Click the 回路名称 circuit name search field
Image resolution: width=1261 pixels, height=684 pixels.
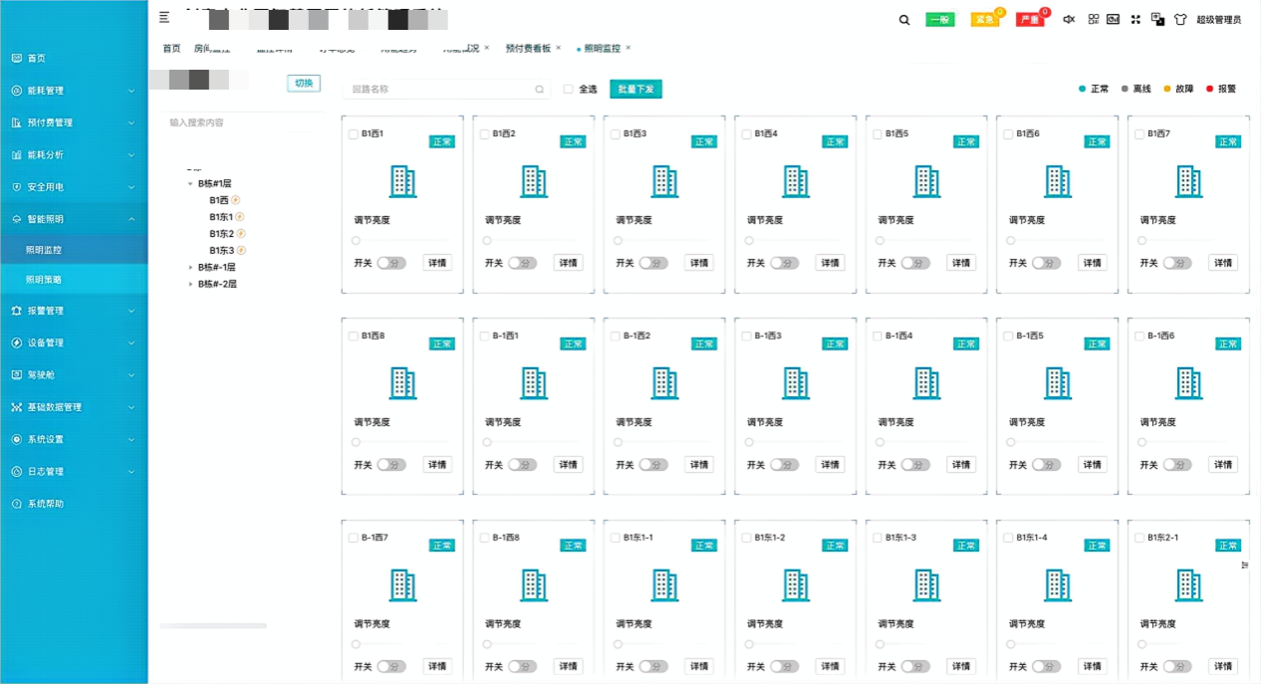(443, 89)
